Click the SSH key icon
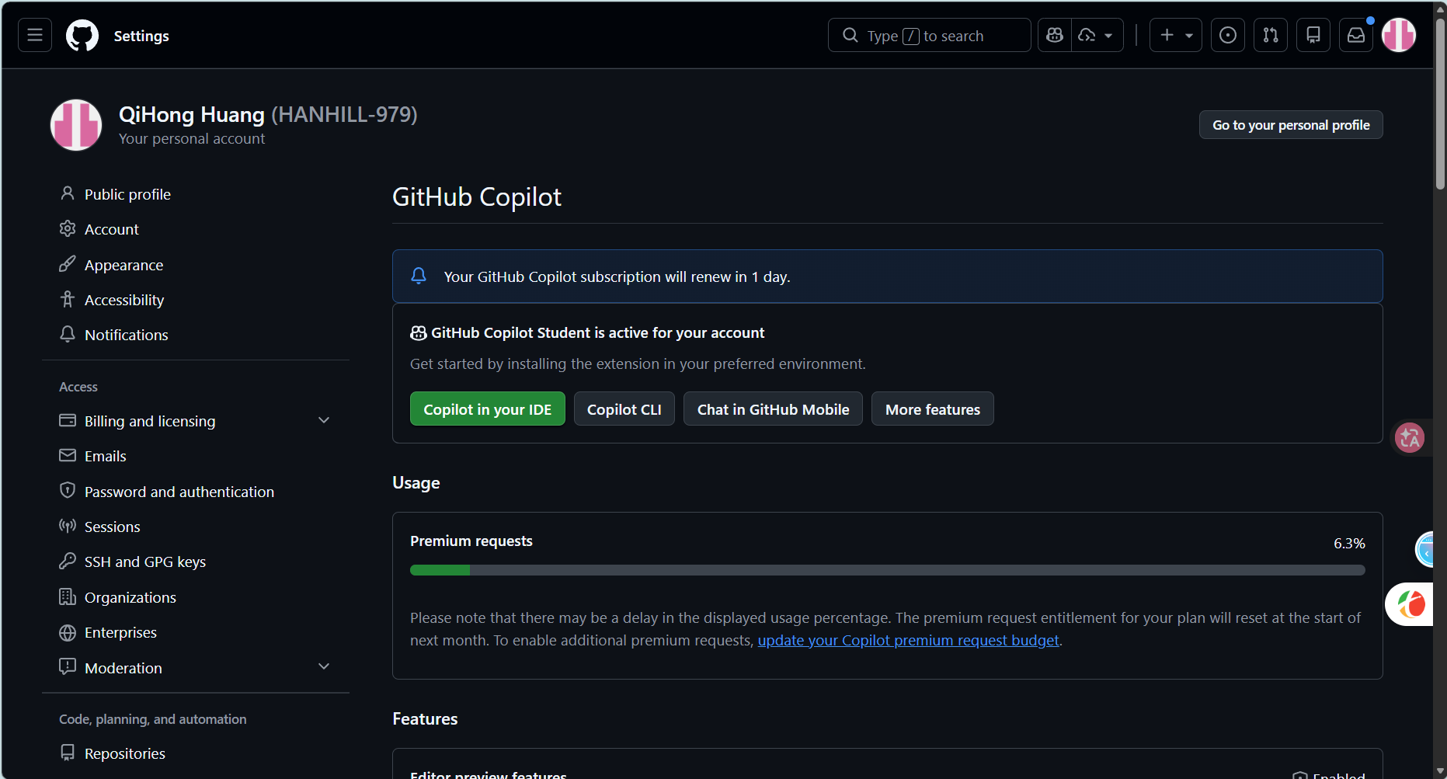 coord(68,561)
